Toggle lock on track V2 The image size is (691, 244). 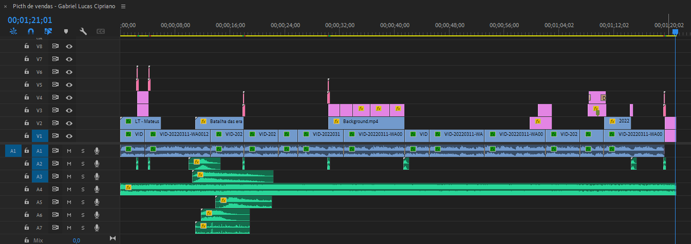26,123
